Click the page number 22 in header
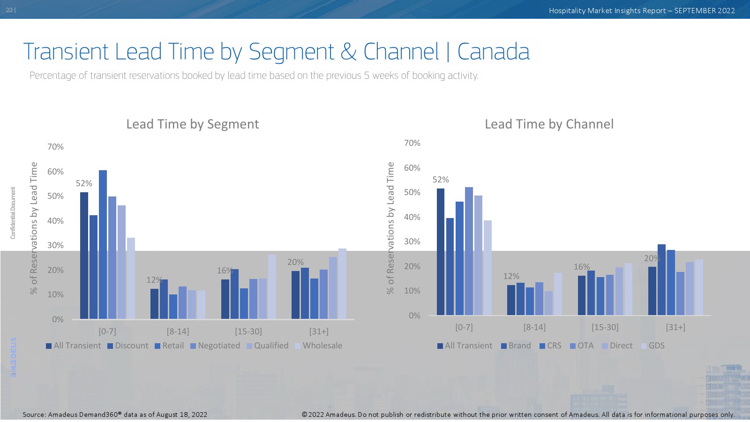The width and height of the screenshot is (750, 422). [9, 10]
